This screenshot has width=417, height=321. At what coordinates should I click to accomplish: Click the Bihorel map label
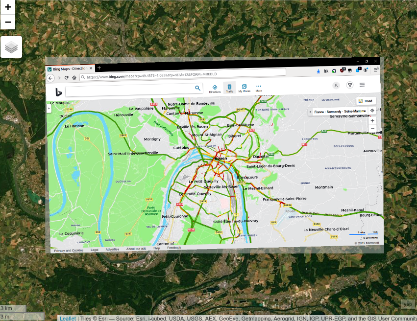tap(235, 136)
